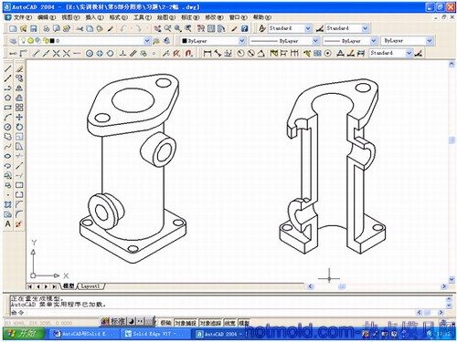The height and width of the screenshot is (342, 457).
Task: Select the Move modify tool
Action: point(19,118)
